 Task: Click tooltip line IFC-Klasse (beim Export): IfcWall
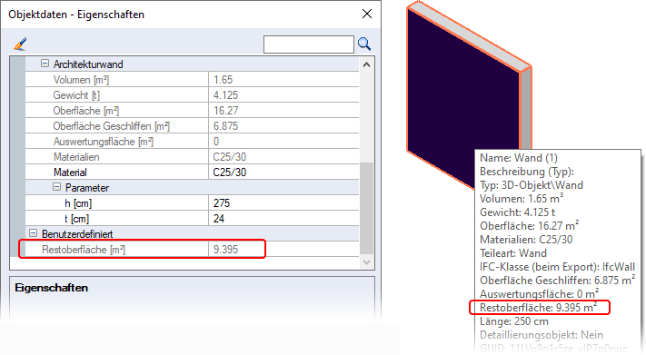(x=558, y=267)
